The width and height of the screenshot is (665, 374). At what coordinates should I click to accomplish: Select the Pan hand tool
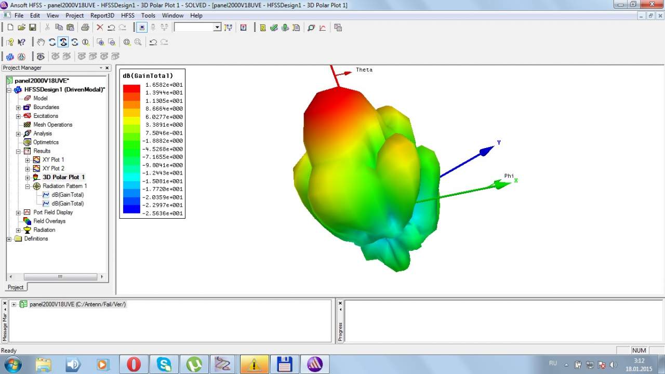[41, 42]
